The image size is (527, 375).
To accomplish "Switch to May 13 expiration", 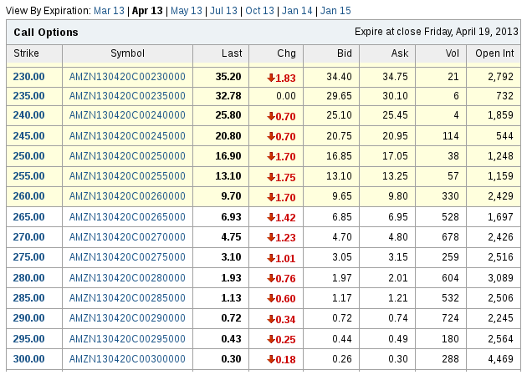I will (x=187, y=11).
